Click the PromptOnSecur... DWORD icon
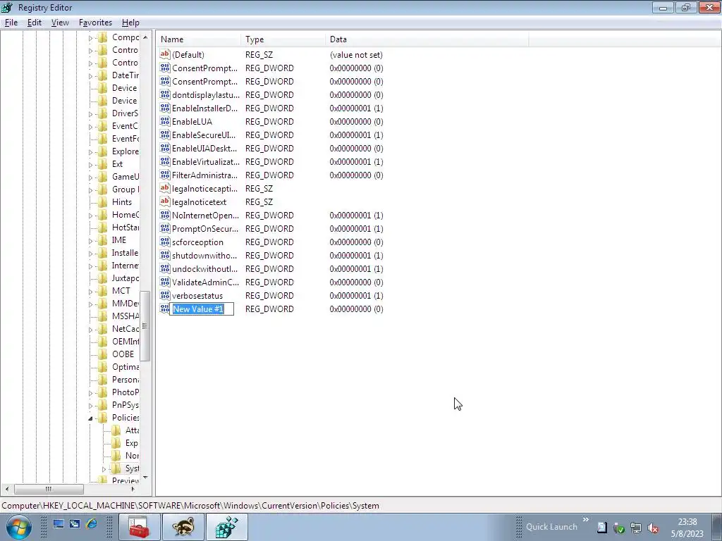Viewport: 722px width, 541px height. 165,228
